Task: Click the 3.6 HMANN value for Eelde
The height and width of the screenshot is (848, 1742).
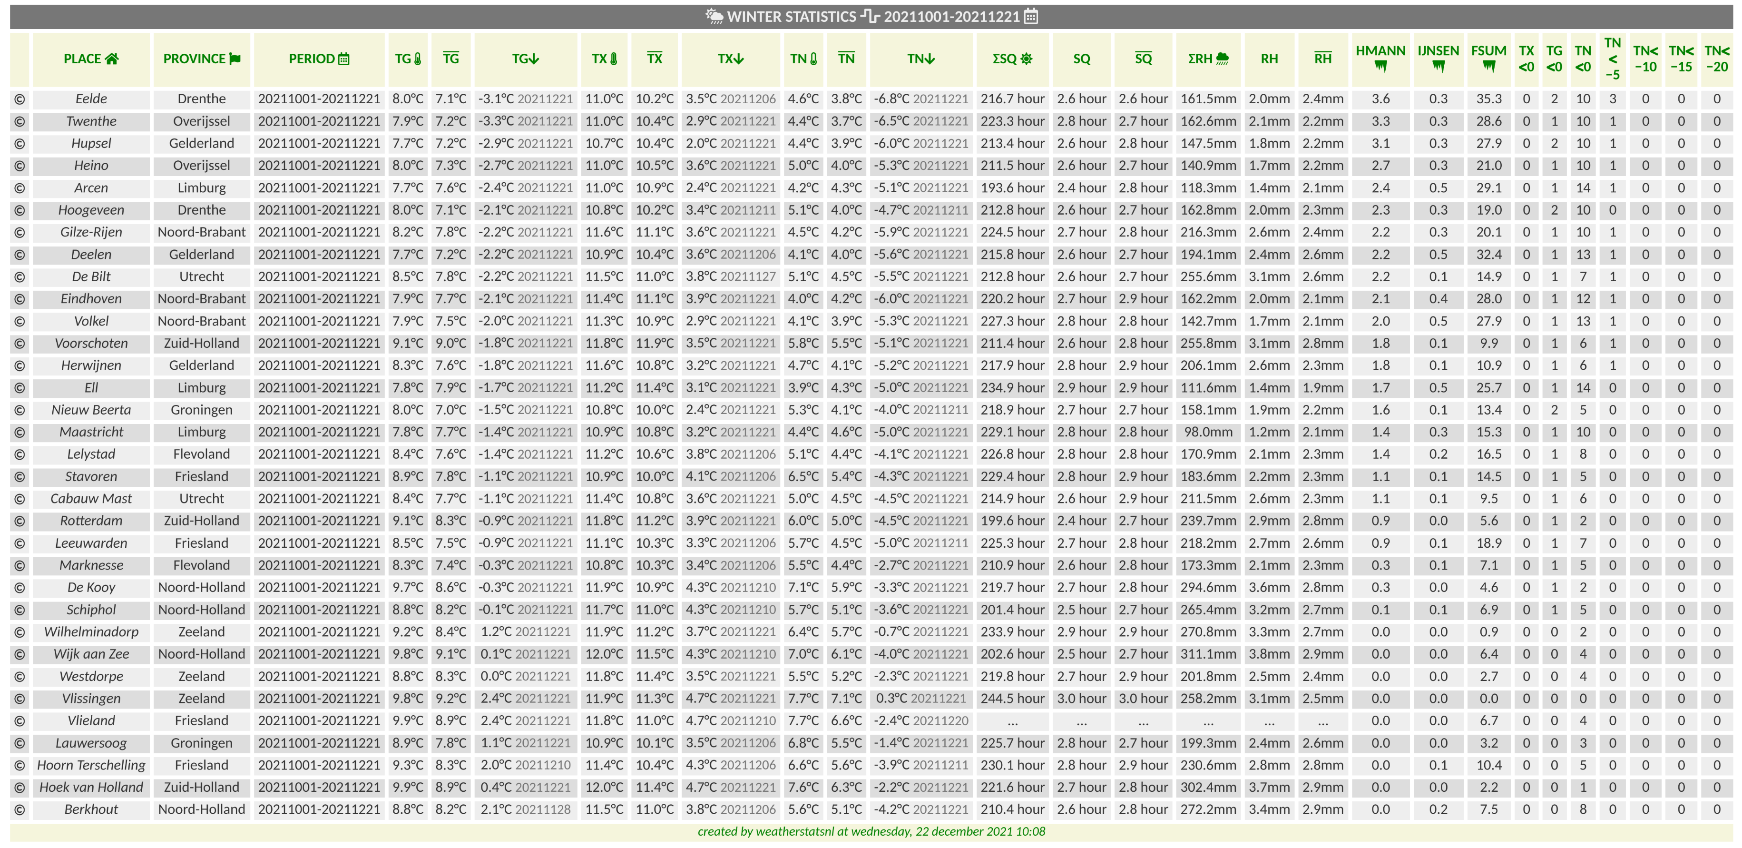Action: point(1381,99)
